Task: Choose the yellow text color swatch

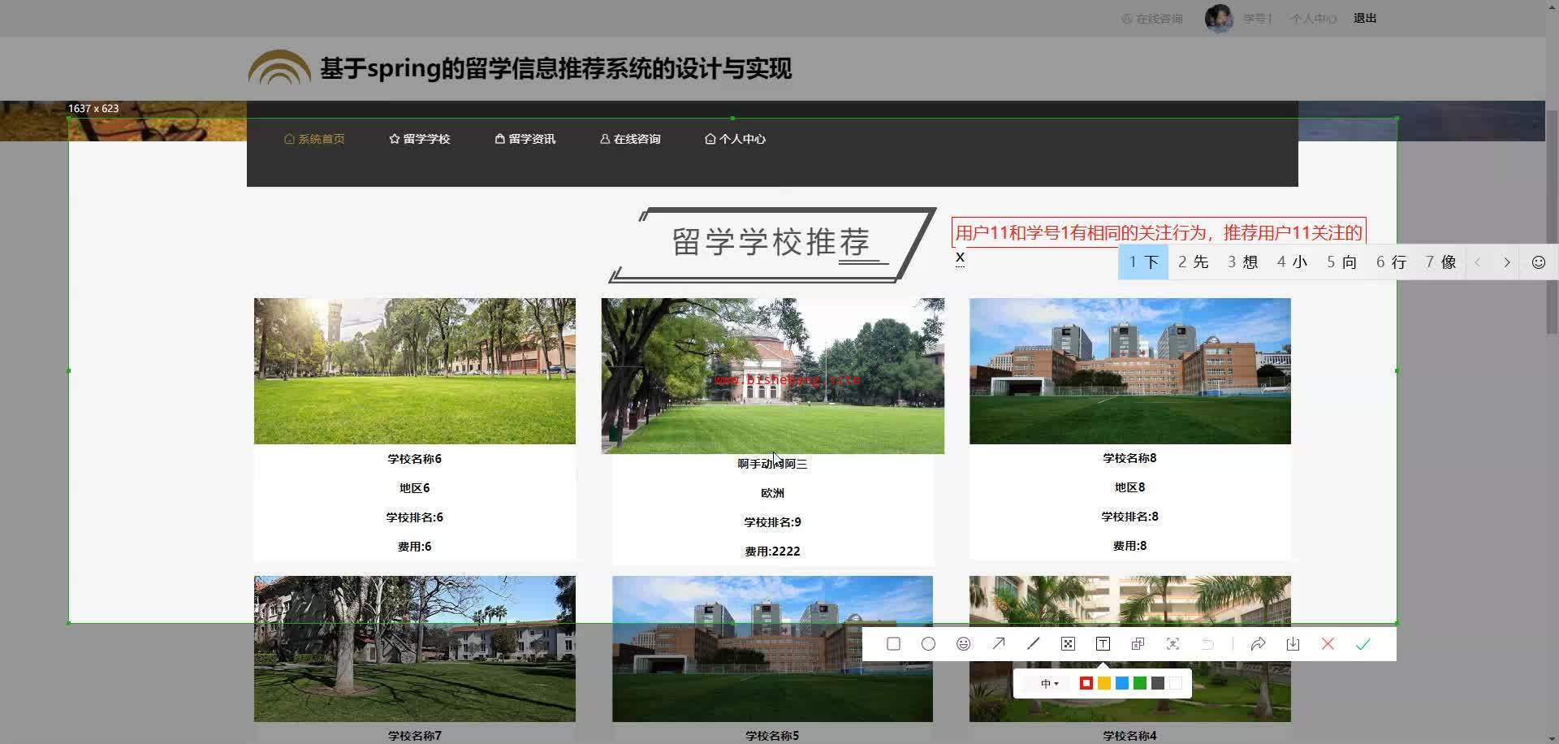Action: [1104, 684]
